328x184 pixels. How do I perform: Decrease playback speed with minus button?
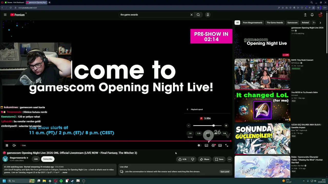pyautogui.click(x=189, y=125)
